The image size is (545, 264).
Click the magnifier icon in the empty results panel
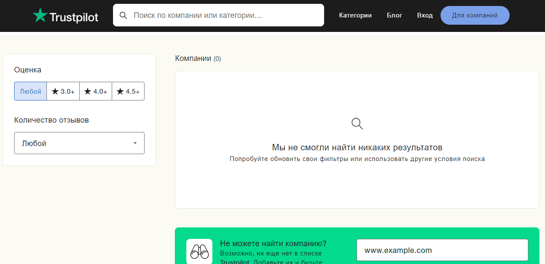[x=357, y=123]
